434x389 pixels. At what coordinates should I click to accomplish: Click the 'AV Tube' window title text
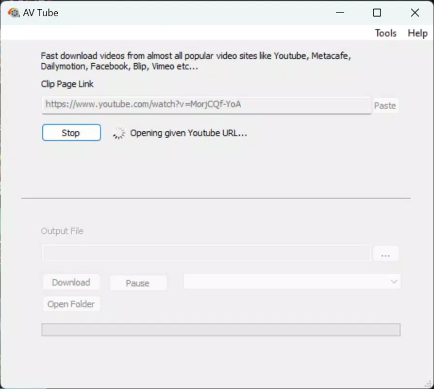click(41, 13)
